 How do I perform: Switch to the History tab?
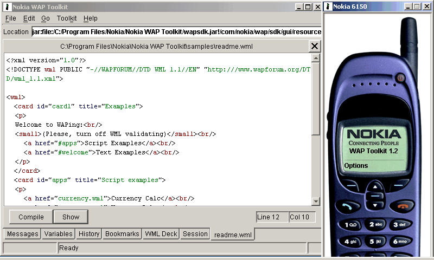tap(89, 234)
